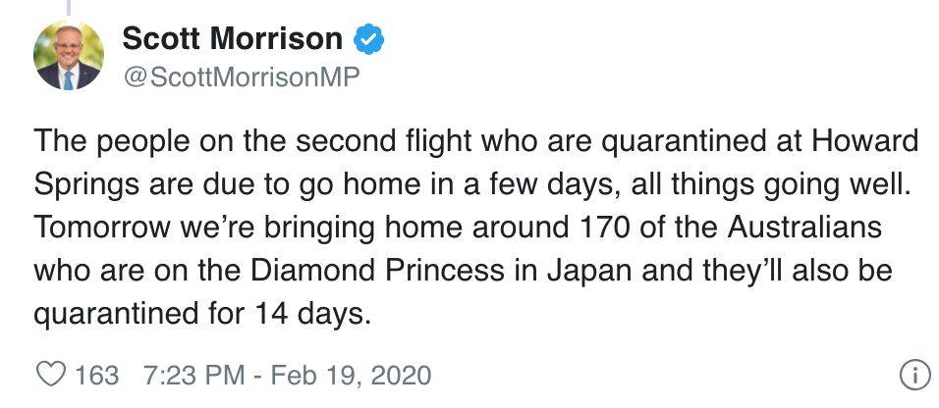Screen dimensions: 939x408
Task: Click the blue verified badge
Action: coord(369,40)
